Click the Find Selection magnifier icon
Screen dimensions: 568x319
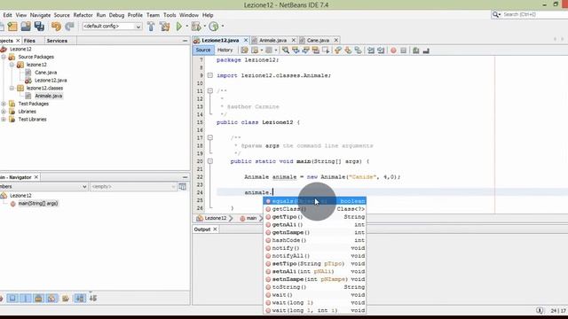pos(286,51)
